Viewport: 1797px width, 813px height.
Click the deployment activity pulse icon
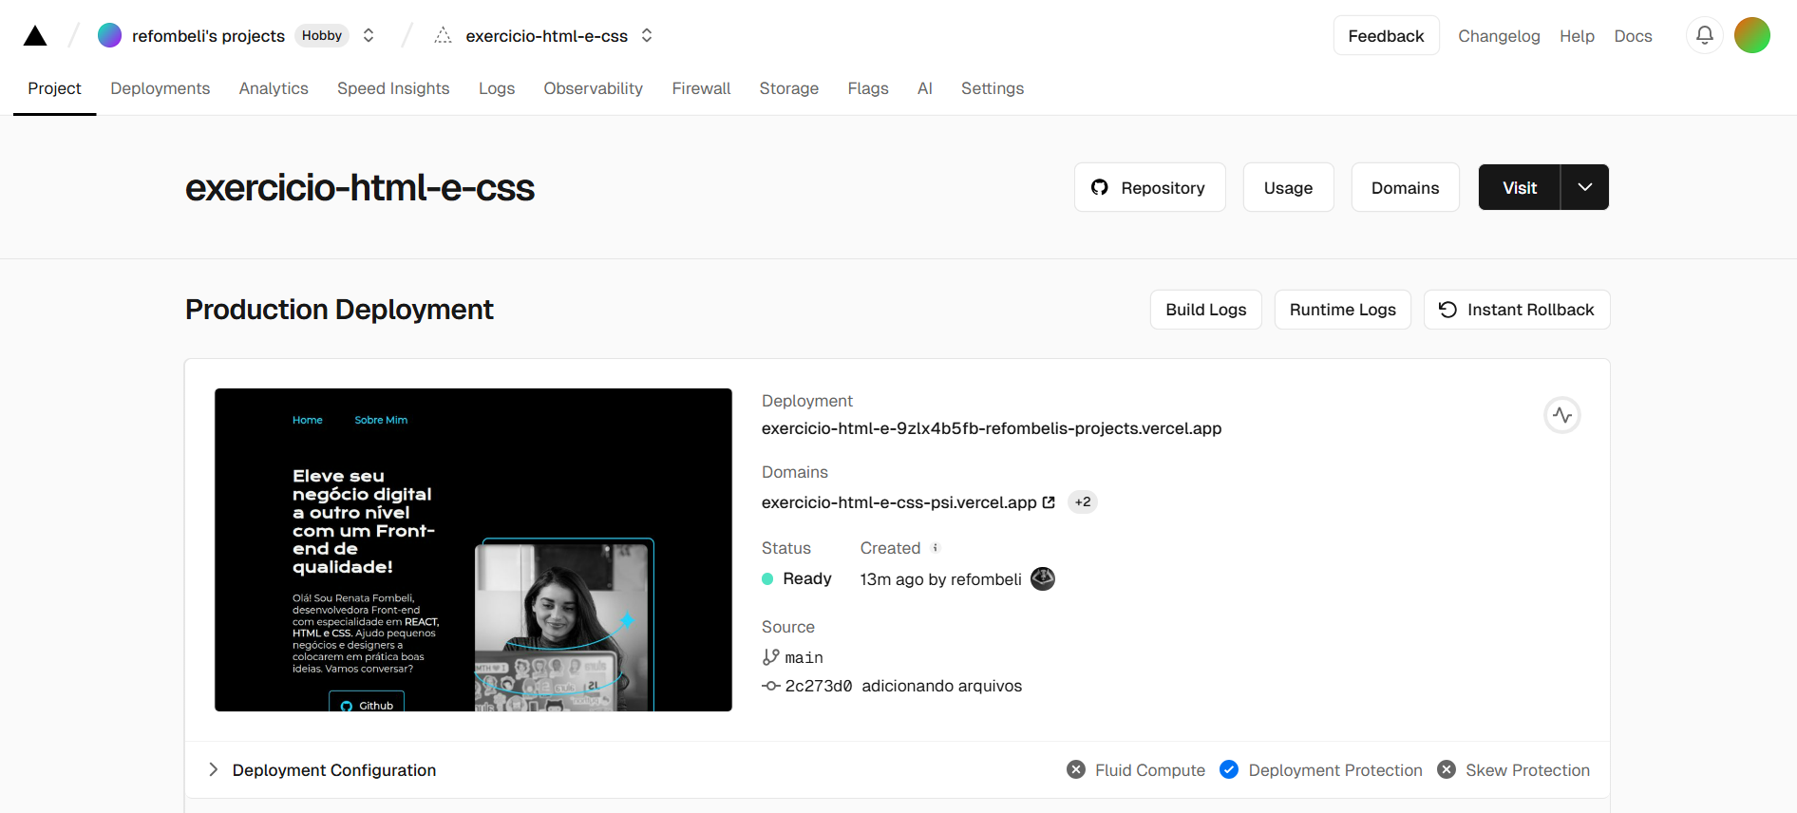coord(1562,415)
